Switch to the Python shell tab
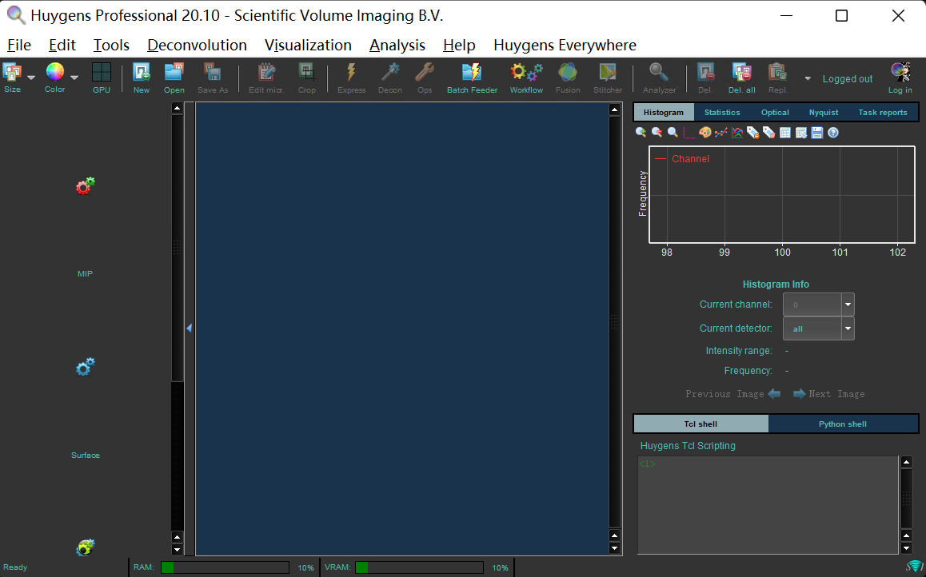Screen dimensions: 926x577 pos(843,424)
